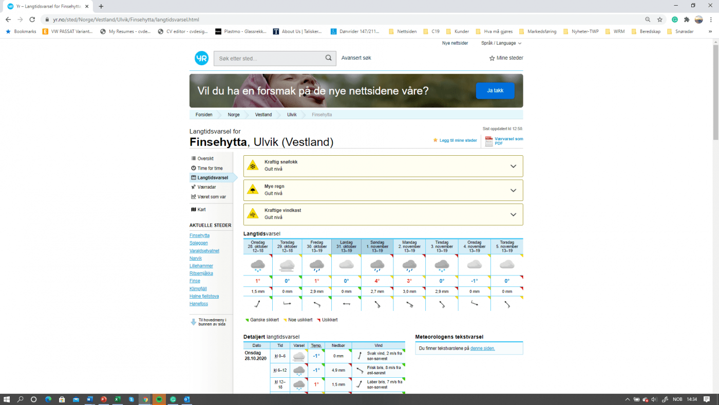Viewport: 719px width, 405px height.
Task: Open the Snøradar bookmark folder
Action: pyautogui.click(x=680, y=31)
